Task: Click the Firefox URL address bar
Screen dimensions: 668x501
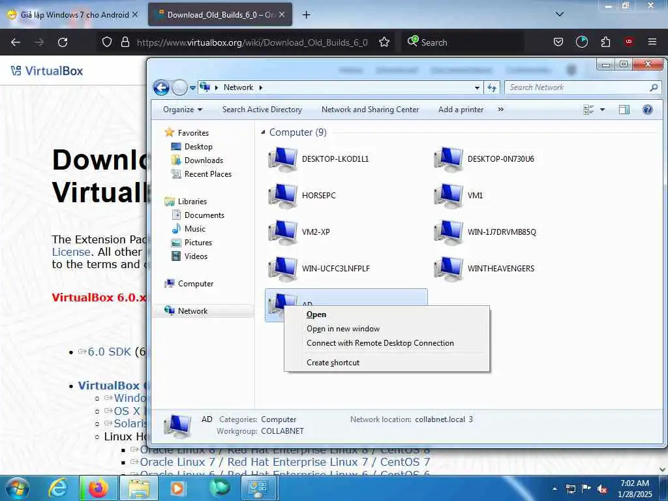Action: point(252,42)
